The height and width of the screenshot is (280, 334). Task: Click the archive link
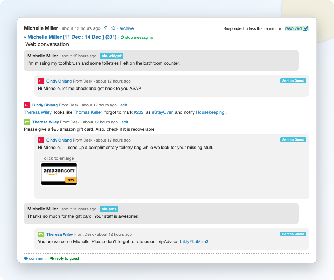tap(127, 28)
